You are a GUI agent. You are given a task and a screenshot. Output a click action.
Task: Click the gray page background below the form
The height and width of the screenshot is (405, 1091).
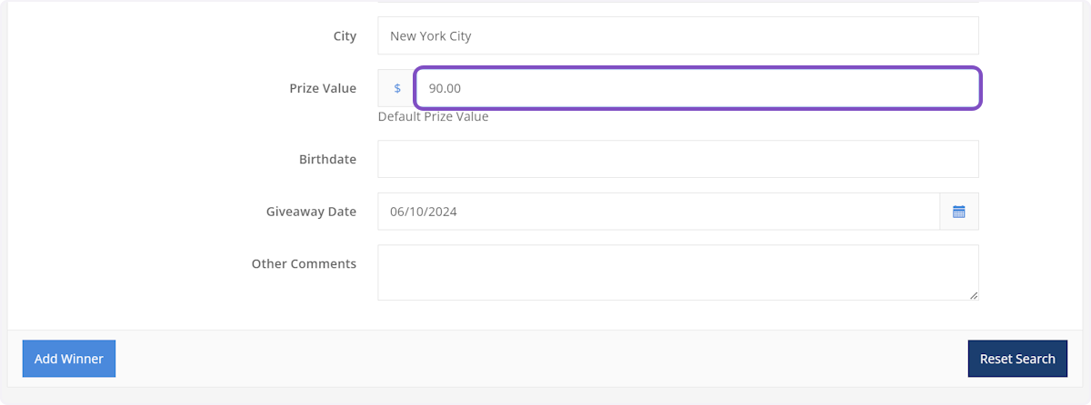[545, 397]
